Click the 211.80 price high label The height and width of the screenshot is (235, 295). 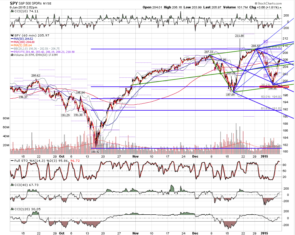239,36
